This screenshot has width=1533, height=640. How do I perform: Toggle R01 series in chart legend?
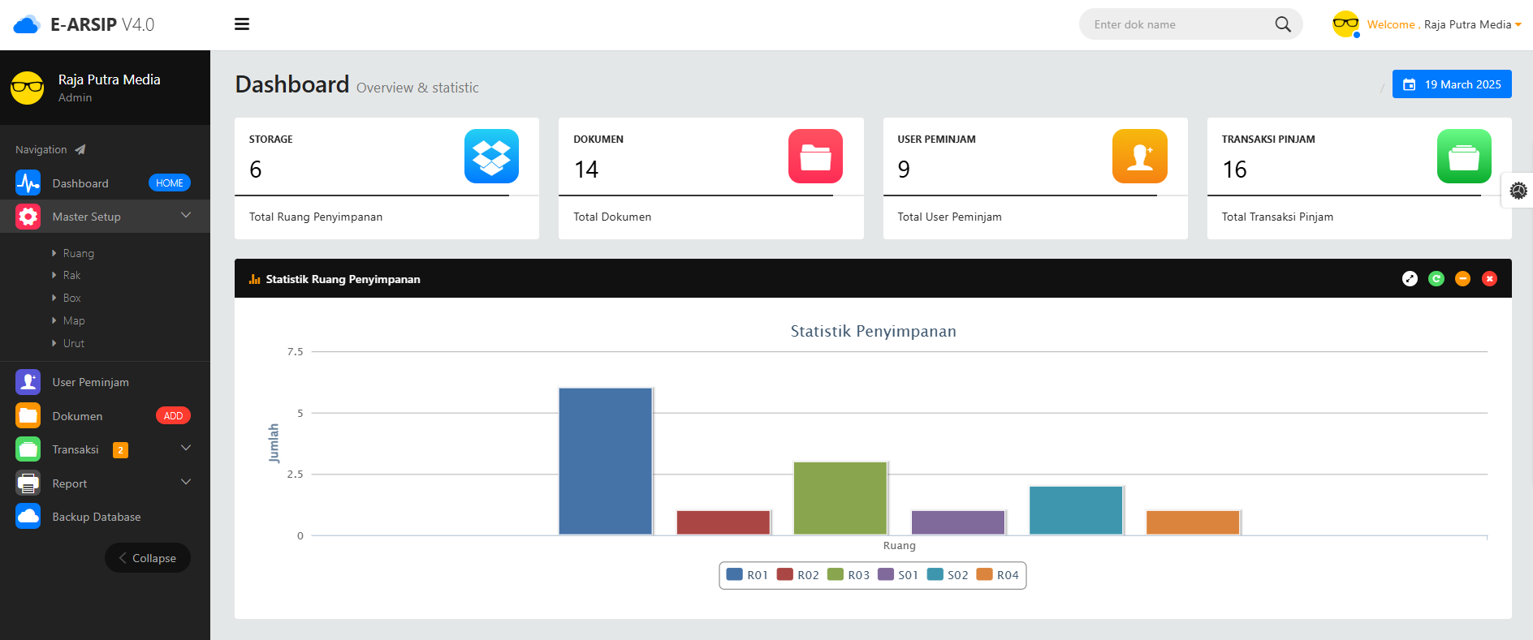point(748,575)
